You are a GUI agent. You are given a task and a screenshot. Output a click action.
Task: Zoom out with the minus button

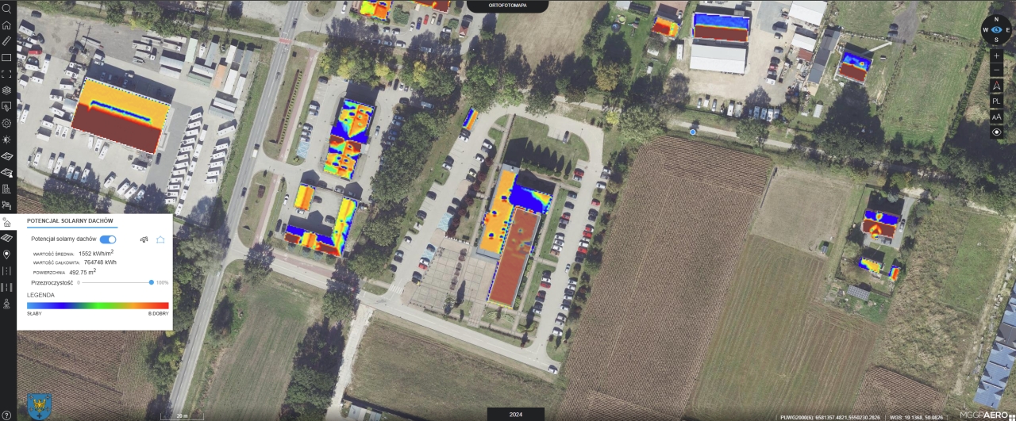pyautogui.click(x=997, y=71)
